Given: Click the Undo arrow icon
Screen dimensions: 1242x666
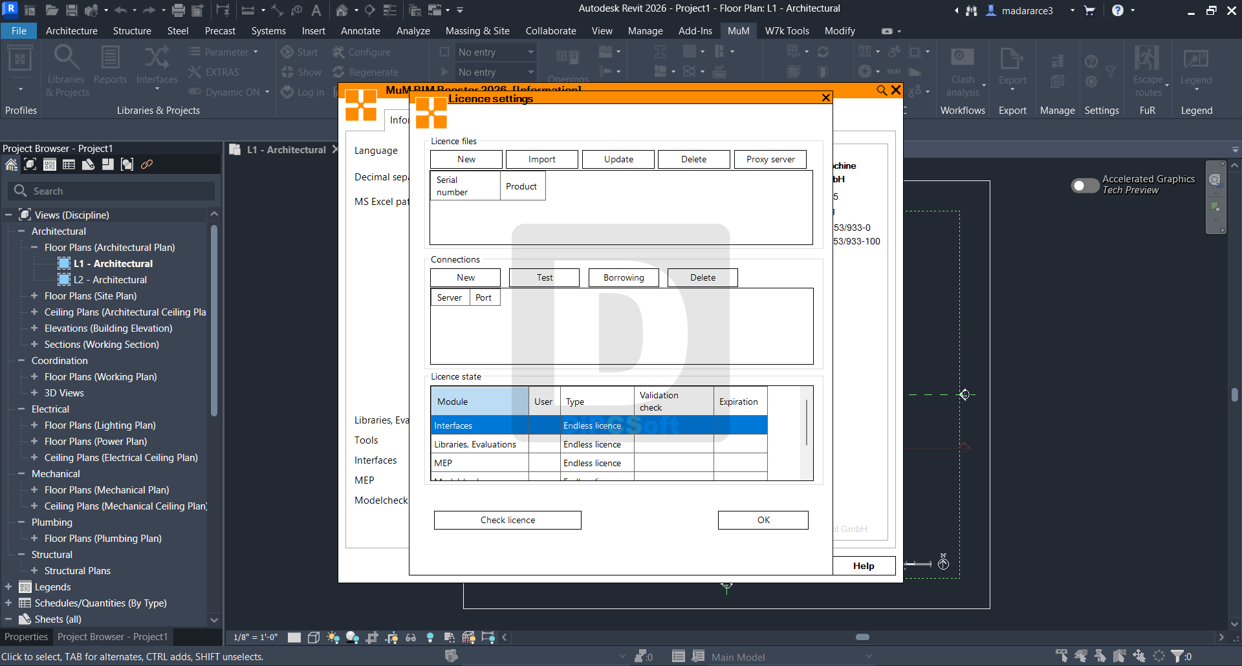Looking at the screenshot, I should tap(120, 10).
